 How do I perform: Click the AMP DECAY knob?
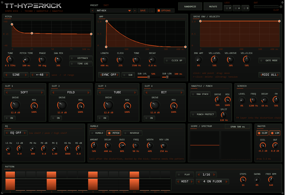pos(152,59)
